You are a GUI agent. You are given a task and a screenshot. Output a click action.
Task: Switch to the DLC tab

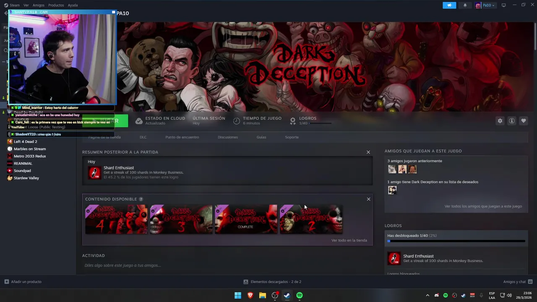[143, 137]
